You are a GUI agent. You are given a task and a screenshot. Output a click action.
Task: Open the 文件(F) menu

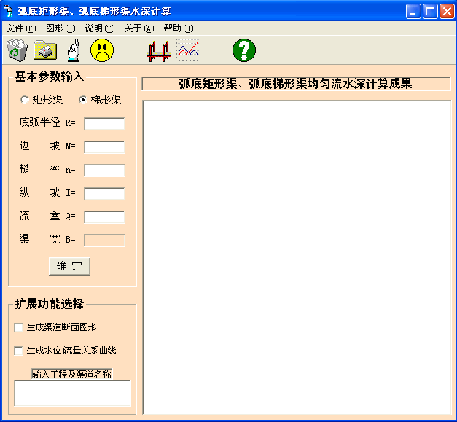[x=21, y=28]
